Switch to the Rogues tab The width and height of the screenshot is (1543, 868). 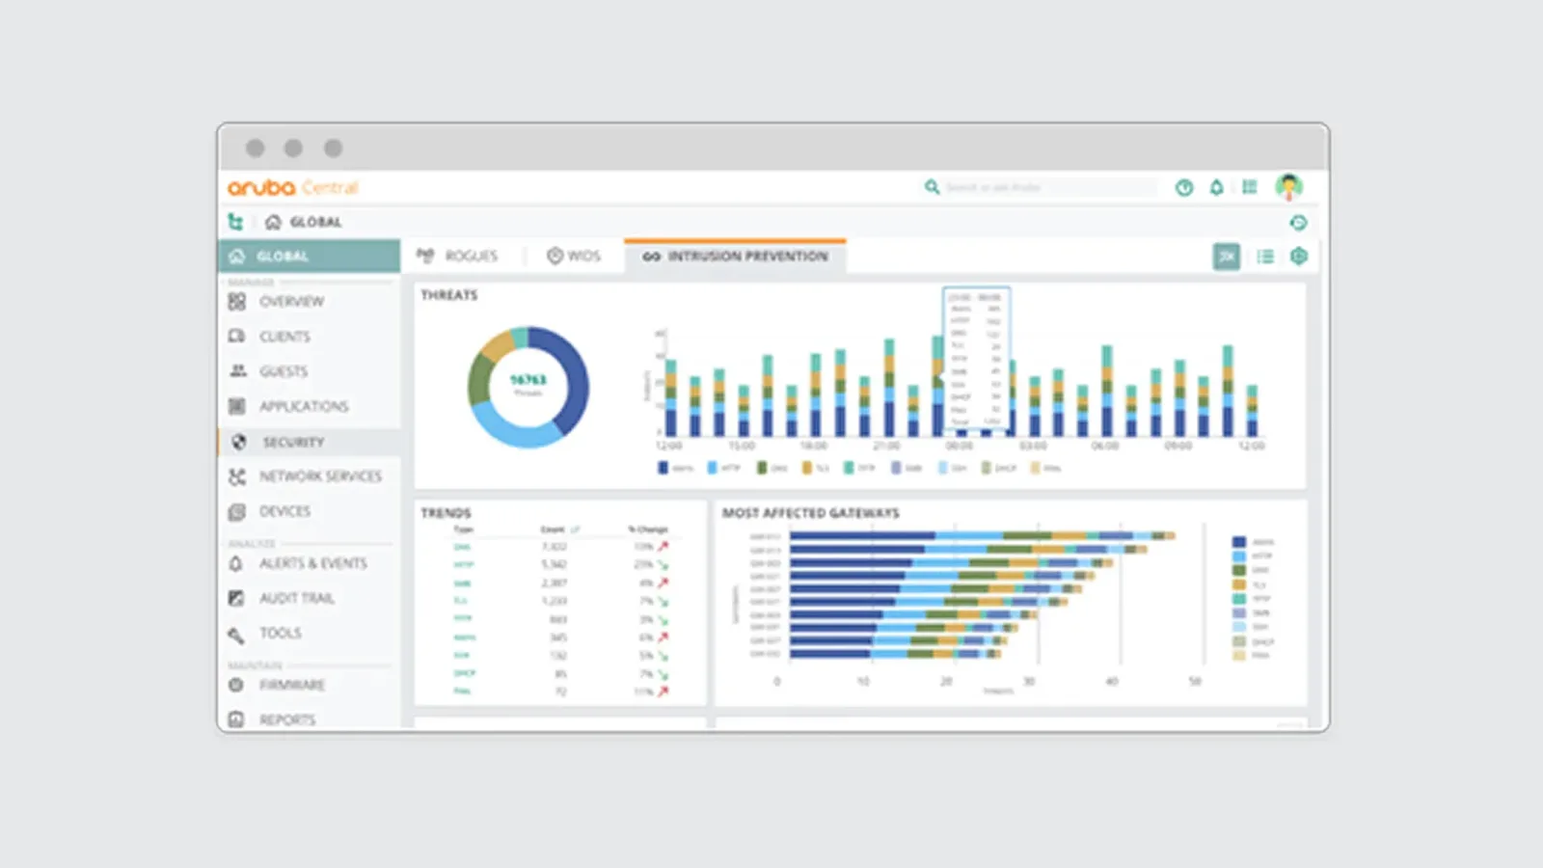458,257
